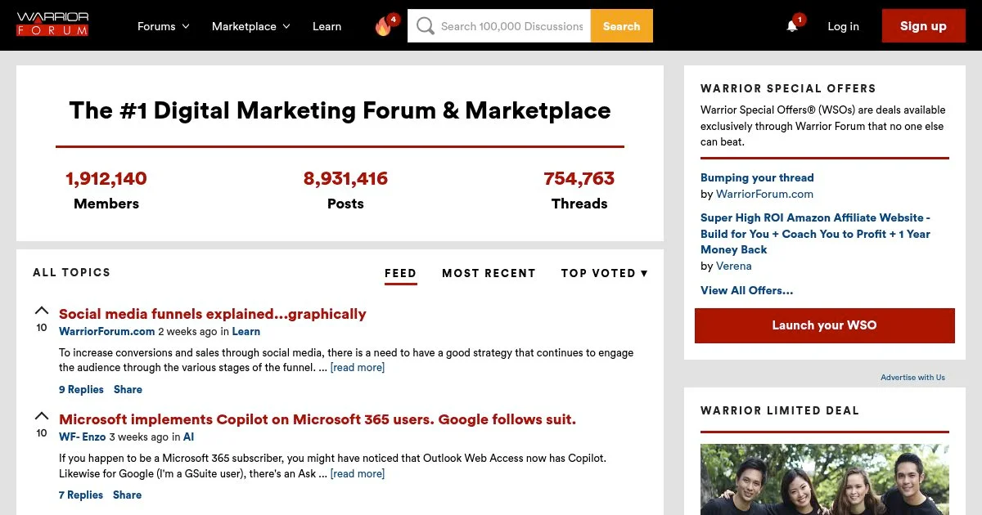Click the All Topics heading
982x515 pixels.
click(71, 272)
